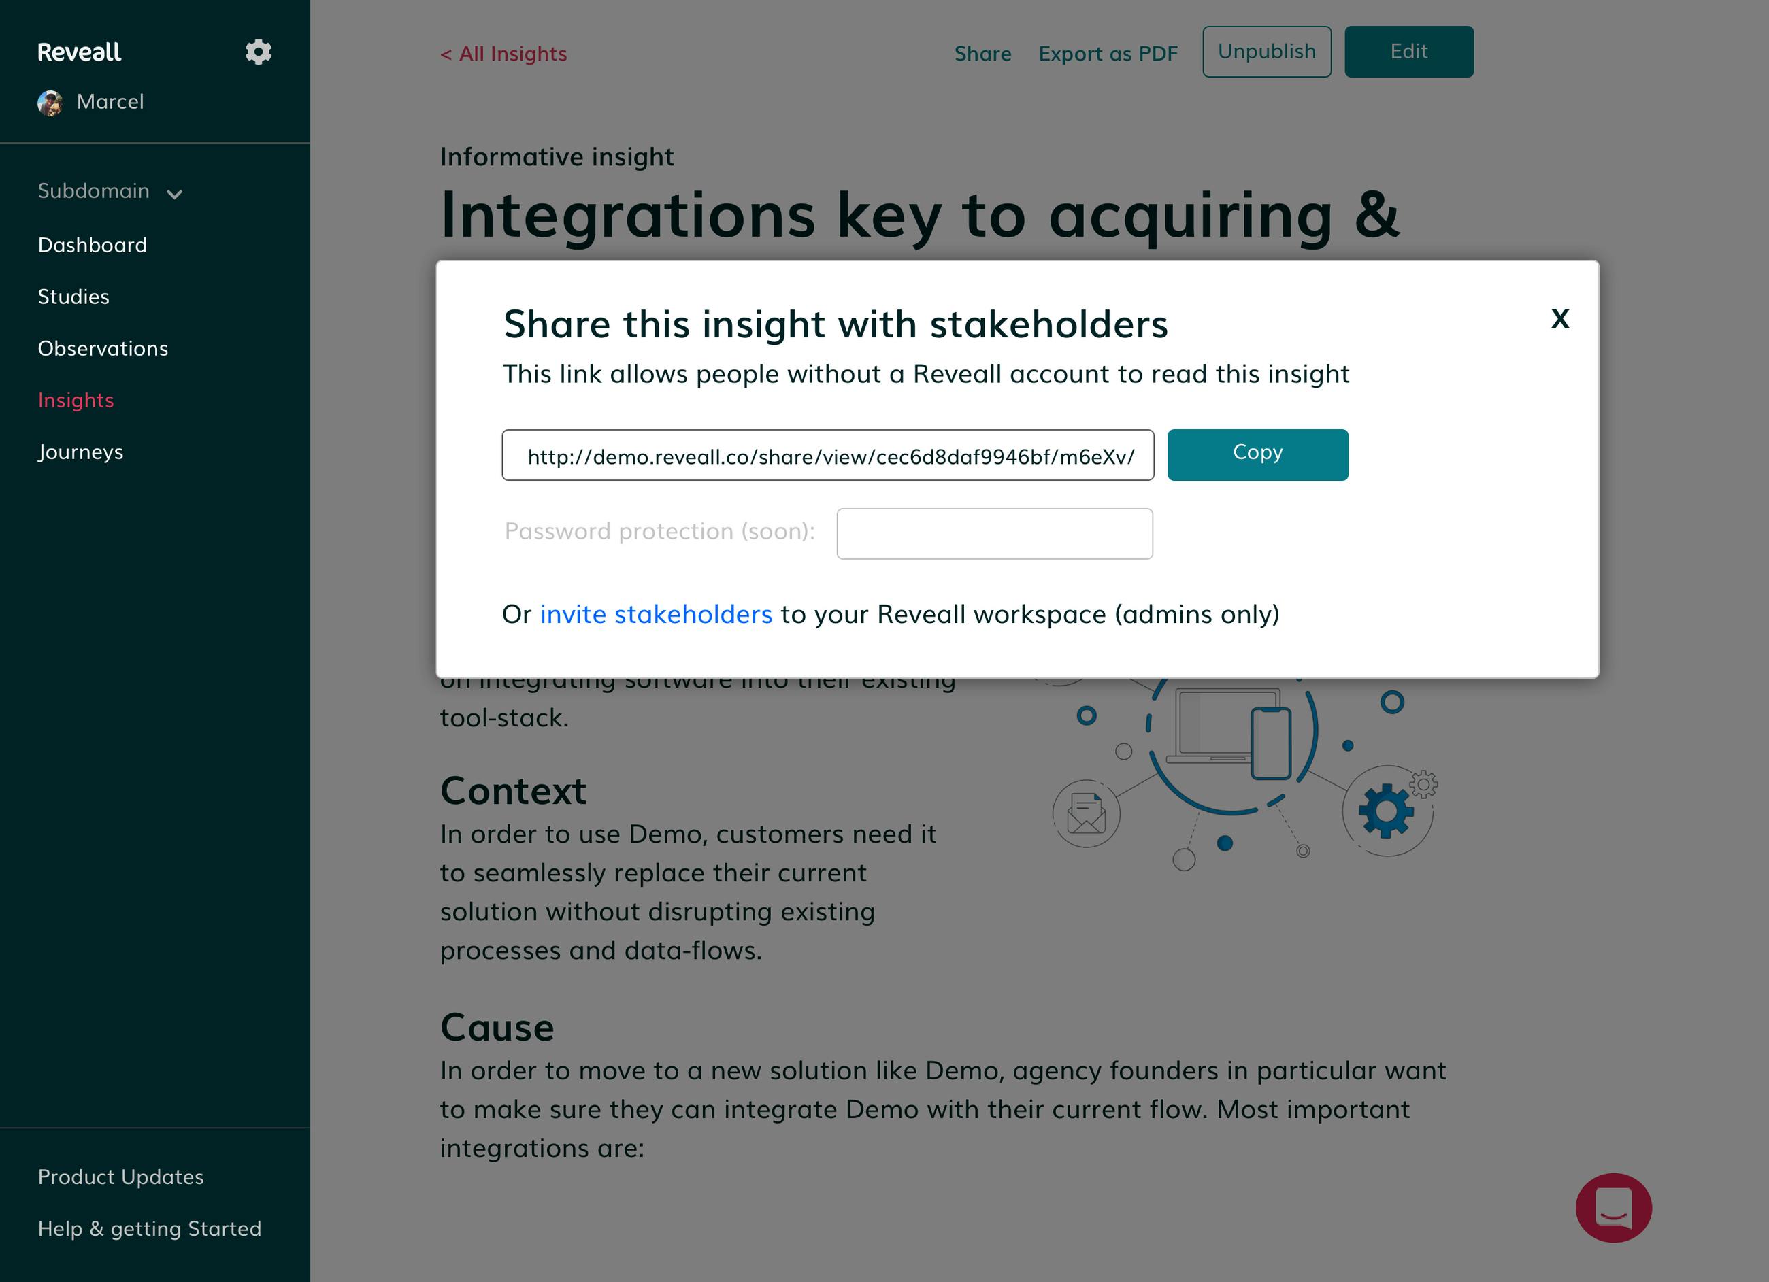Go to Dashboard in sidebar
1769x1282 pixels.
point(92,245)
